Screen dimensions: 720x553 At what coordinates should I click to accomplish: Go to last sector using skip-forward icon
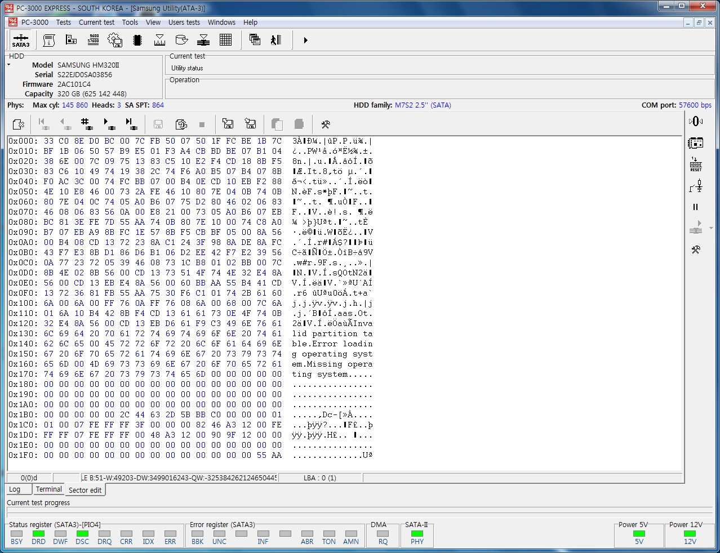pos(130,124)
